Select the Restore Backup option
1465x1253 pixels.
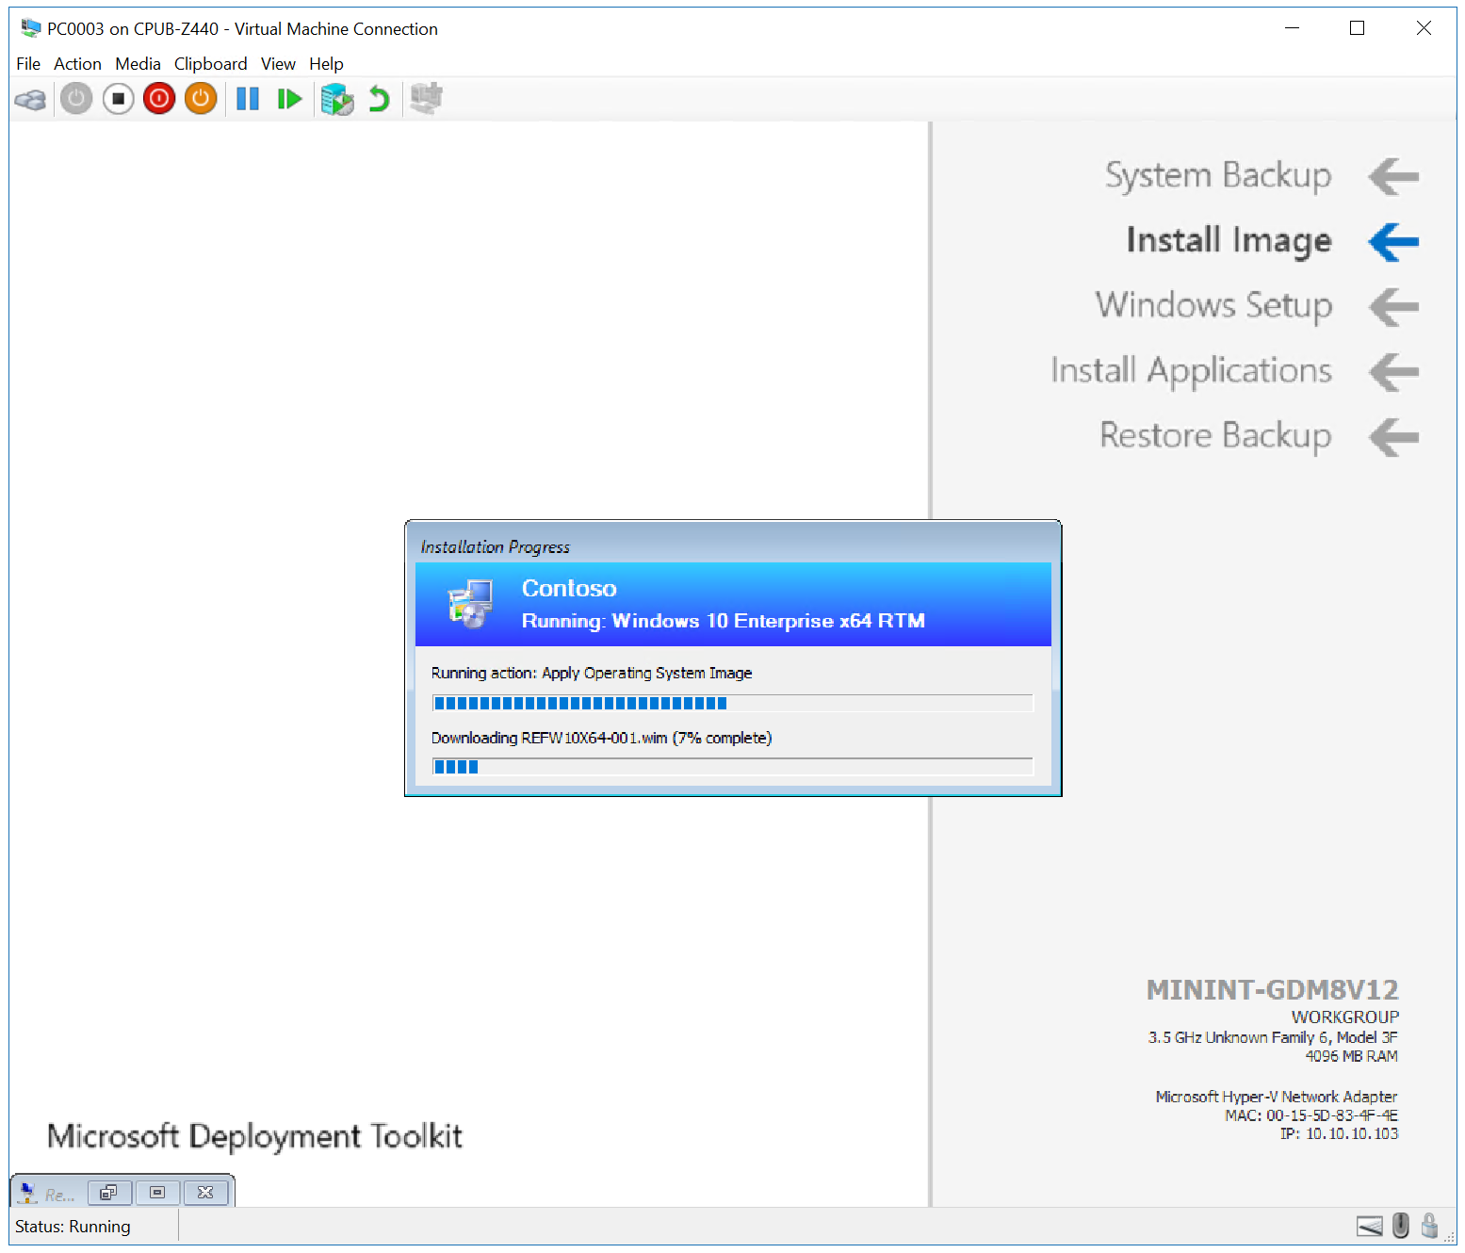click(x=1214, y=435)
